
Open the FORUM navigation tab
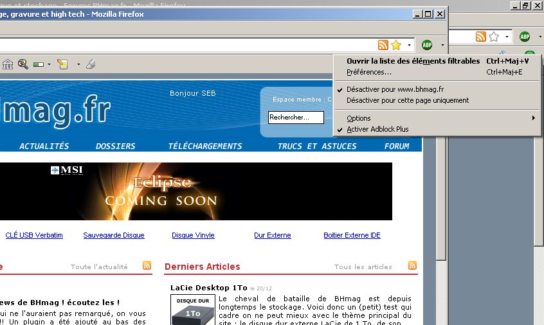point(397,146)
